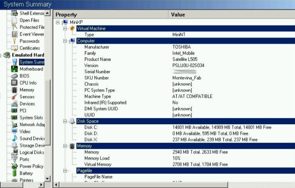The width and height of the screenshot is (295, 188).
Task: Open the Network Adapters icon
Action: [x=15, y=125]
